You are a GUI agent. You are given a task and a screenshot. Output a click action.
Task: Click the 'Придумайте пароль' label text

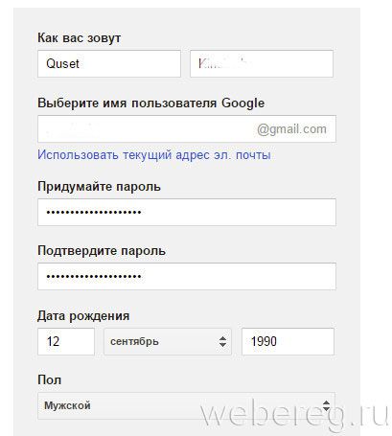point(99,187)
